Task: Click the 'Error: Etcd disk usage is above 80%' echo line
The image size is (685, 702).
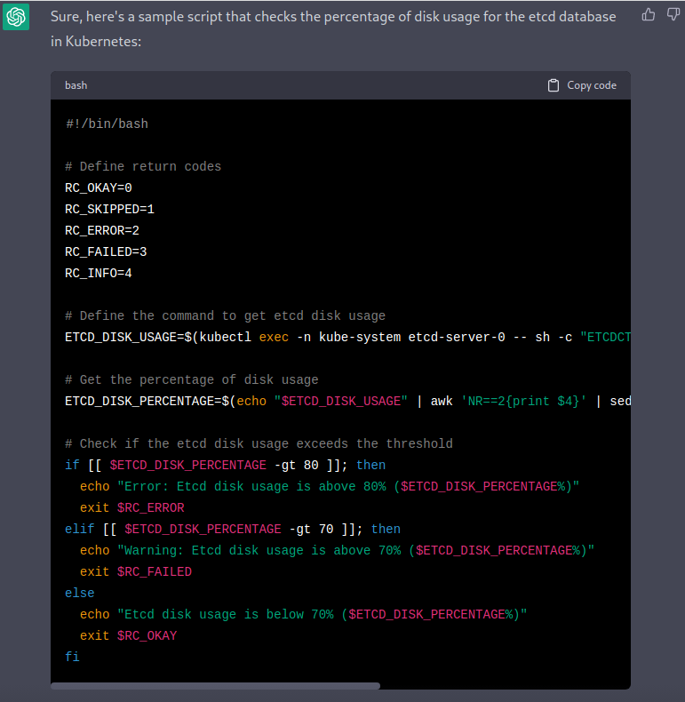Action: 330,486
